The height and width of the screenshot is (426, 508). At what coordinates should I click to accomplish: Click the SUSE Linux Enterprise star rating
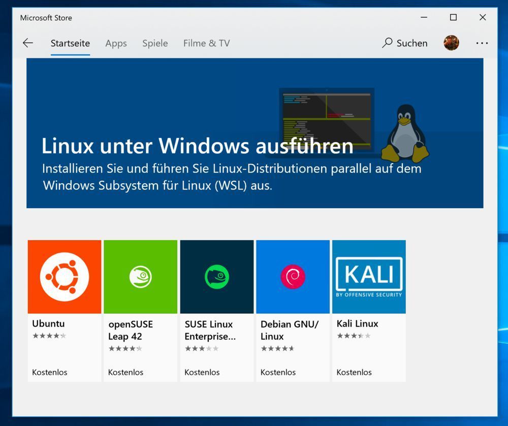click(x=202, y=349)
